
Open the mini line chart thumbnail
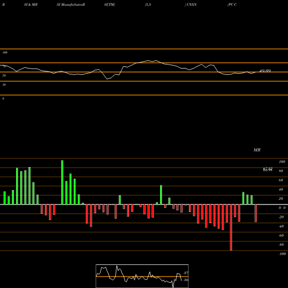(142, 276)
